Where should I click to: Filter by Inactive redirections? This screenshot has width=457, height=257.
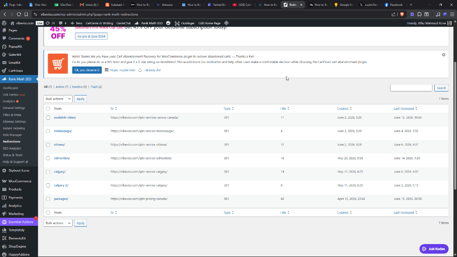point(79,87)
